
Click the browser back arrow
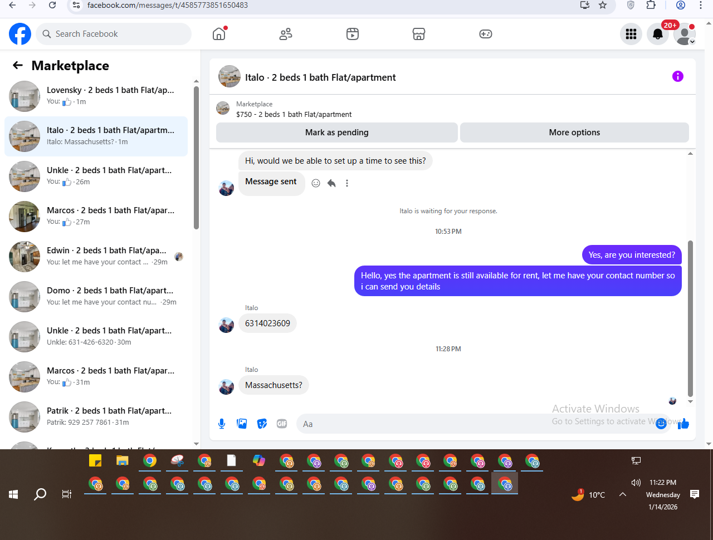coord(12,5)
